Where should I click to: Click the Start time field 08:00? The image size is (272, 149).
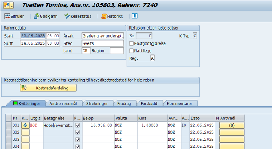coord(53,36)
